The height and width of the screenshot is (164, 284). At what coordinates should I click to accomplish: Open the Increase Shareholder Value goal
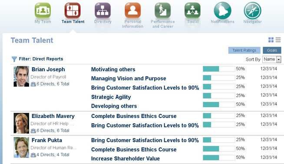[125, 158]
